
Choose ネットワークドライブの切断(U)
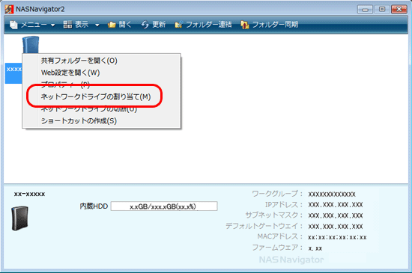coord(101,108)
